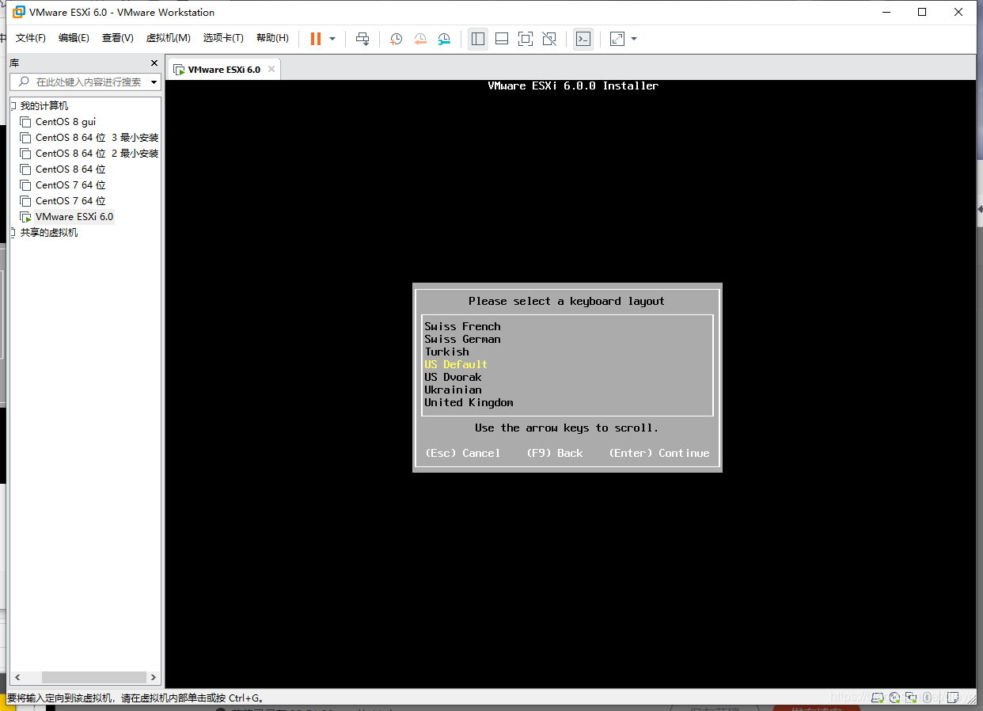Collapse the 我的计算机 tree node

pyautogui.click(x=13, y=106)
